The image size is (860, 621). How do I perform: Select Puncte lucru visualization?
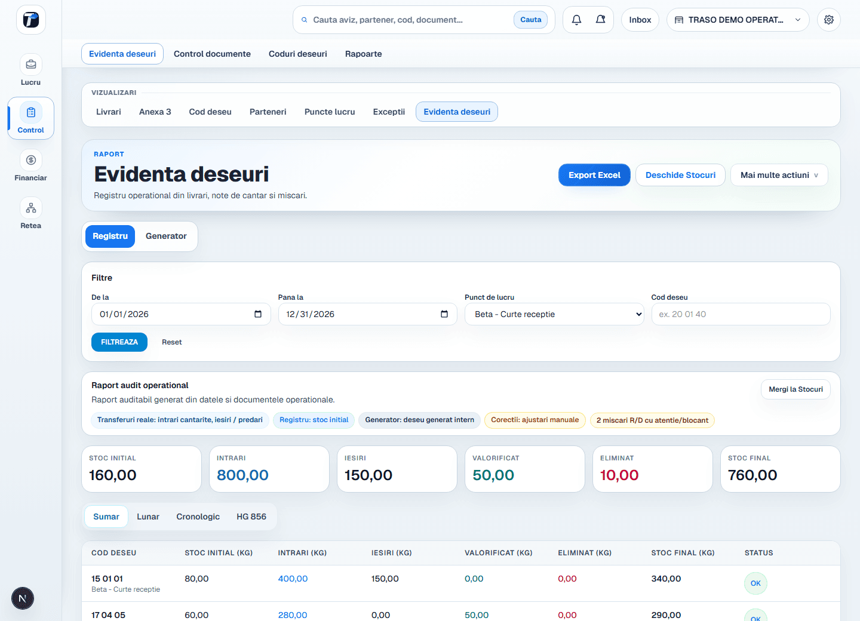click(330, 112)
